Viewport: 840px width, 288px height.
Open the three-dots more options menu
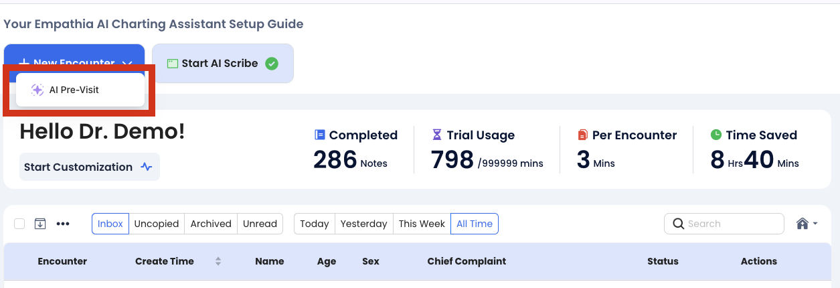63,224
